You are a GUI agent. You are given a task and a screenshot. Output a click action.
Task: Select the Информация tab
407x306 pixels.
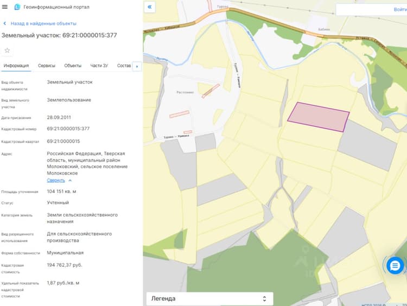tap(16, 66)
